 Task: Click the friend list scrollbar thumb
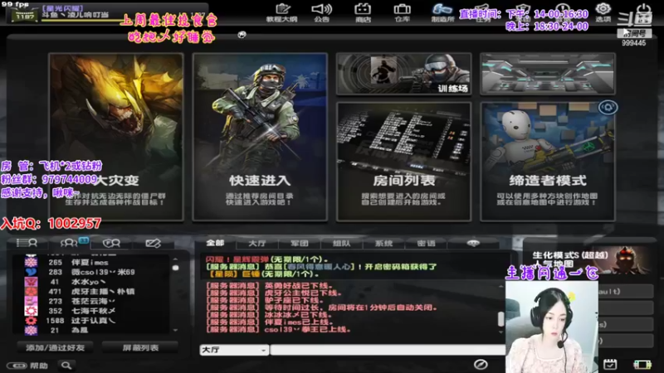pyautogui.click(x=175, y=268)
